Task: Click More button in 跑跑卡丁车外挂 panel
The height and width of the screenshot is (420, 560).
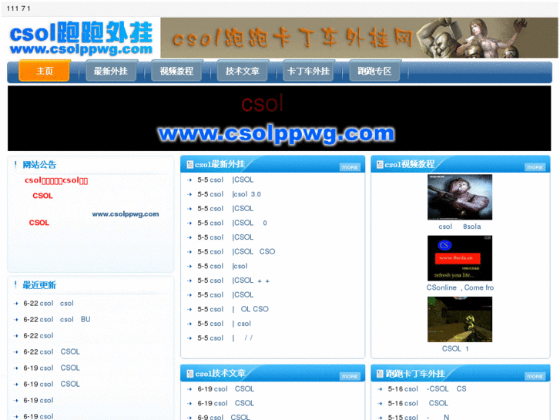Action: (535, 376)
